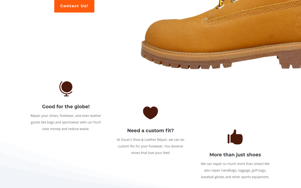Click paragraph about repairing handbags and luggage
Image resolution: width=301 pixels, height=188 pixels.
coord(235,170)
